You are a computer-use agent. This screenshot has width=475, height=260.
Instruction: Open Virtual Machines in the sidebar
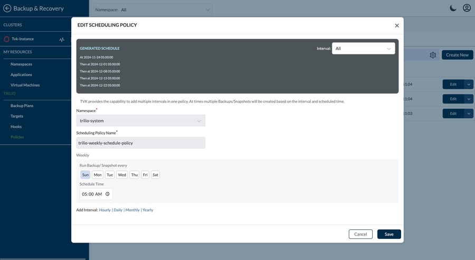(25, 85)
